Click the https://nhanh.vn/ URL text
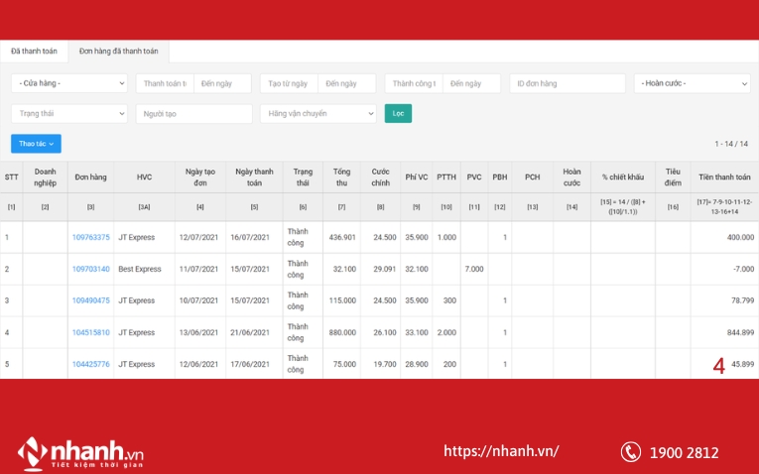Viewport: 759px width, 474px height. [x=501, y=451]
